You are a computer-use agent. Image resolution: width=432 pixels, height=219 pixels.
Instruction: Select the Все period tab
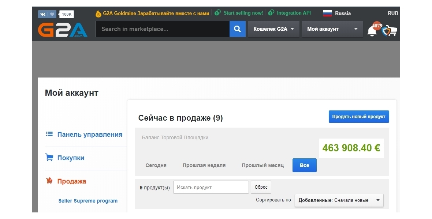tap(305, 165)
